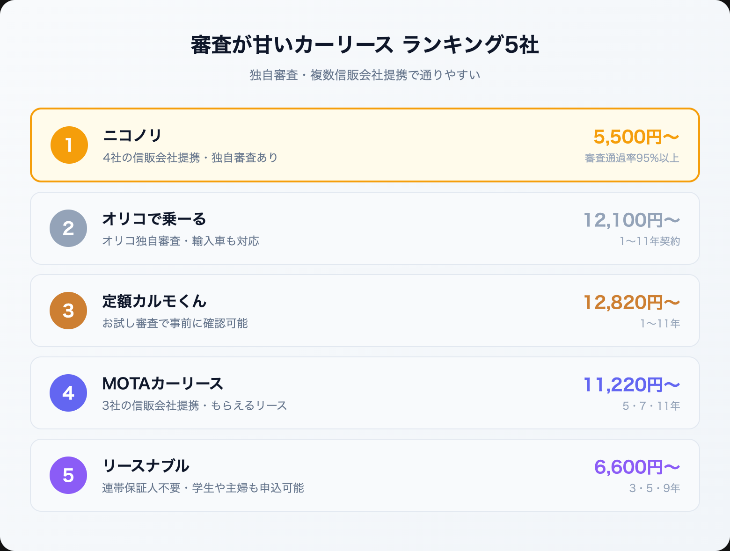Click the 12,100円〜 price
Image resolution: width=730 pixels, height=551 pixels.
click(631, 220)
